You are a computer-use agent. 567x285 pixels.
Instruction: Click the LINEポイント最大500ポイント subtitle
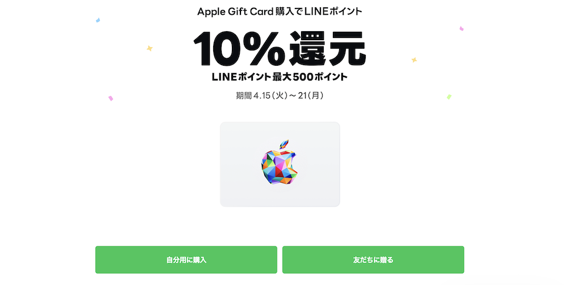click(280, 77)
